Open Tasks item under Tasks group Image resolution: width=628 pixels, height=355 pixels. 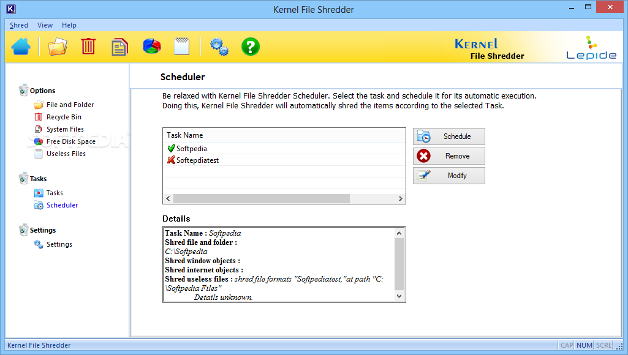pos(55,193)
